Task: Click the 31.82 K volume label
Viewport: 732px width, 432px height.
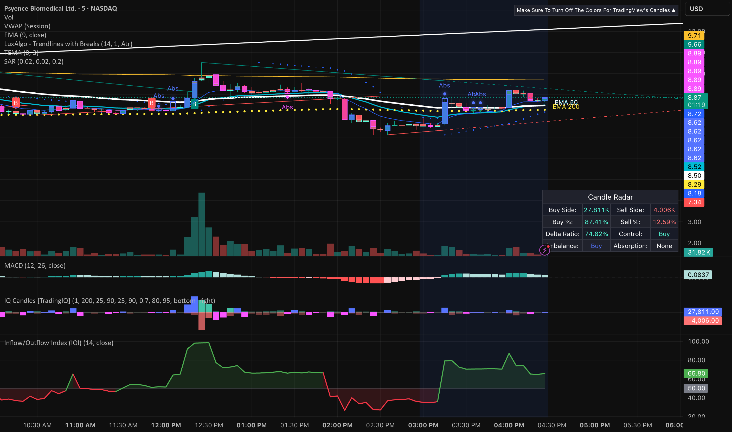Action: pos(698,252)
